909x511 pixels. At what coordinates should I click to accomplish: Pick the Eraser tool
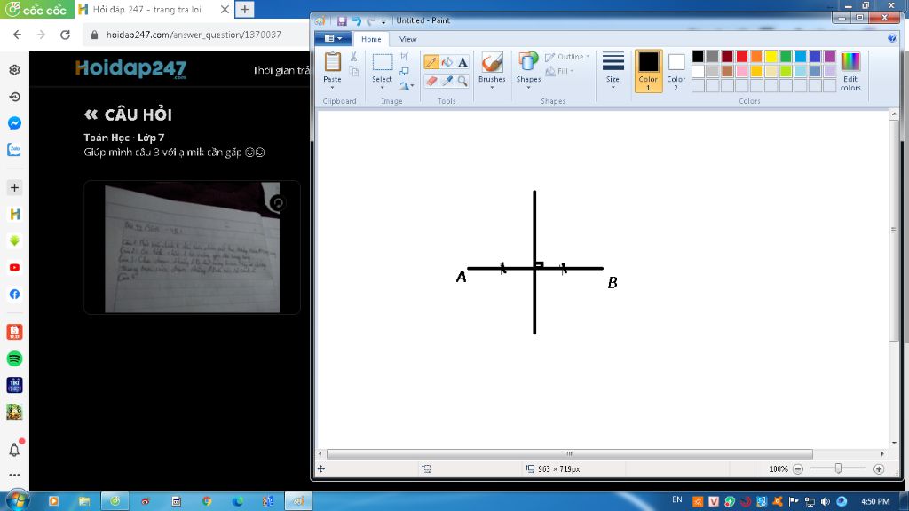[x=431, y=81]
